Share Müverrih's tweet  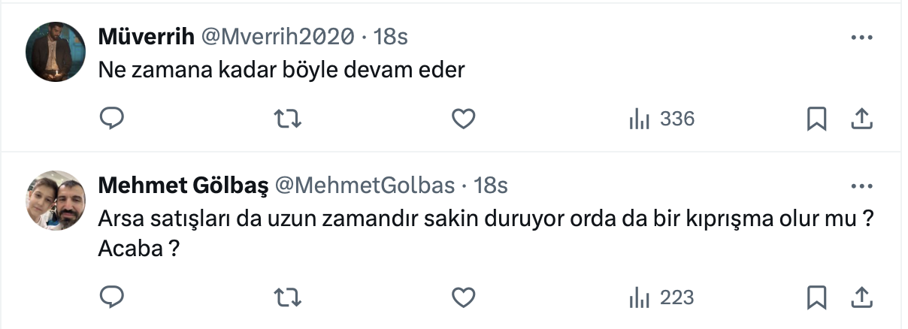[861, 119]
